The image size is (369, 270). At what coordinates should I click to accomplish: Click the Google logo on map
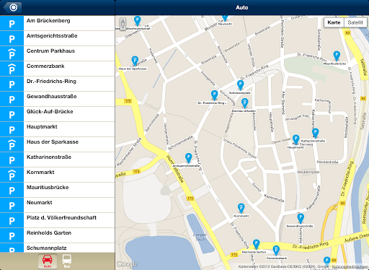coord(127,264)
